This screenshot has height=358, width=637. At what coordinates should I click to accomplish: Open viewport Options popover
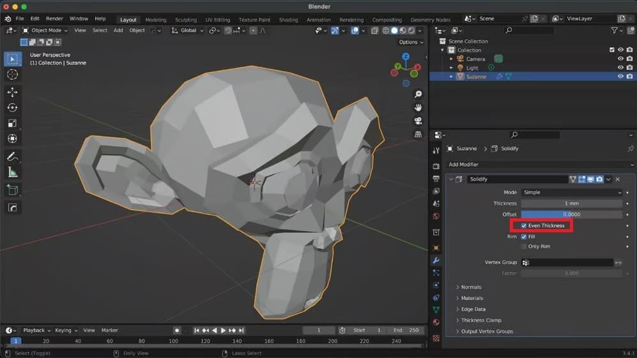click(x=411, y=42)
